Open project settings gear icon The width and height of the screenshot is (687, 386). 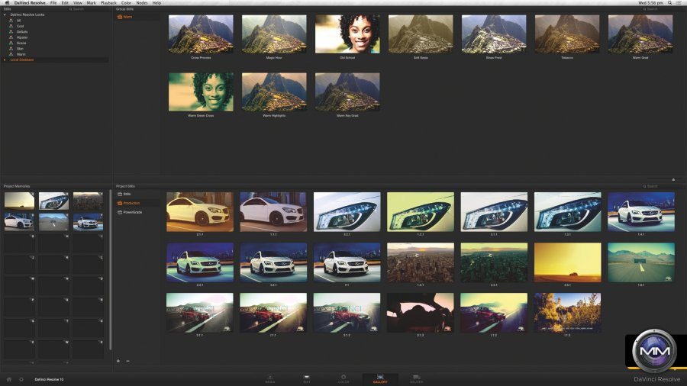click(x=21, y=379)
